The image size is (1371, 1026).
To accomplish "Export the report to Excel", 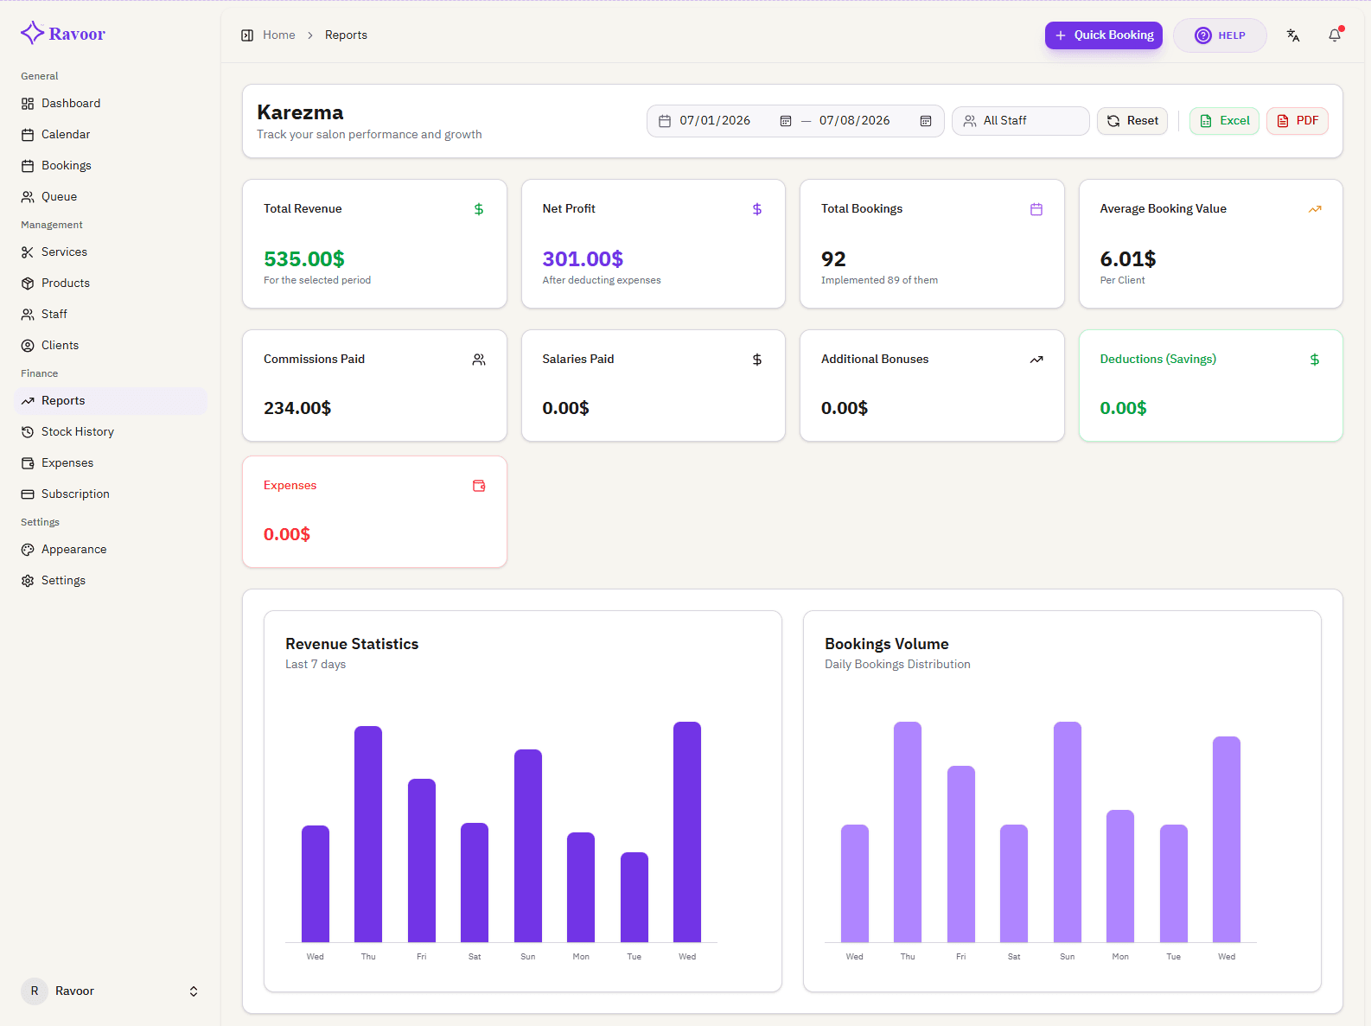I will point(1224,121).
